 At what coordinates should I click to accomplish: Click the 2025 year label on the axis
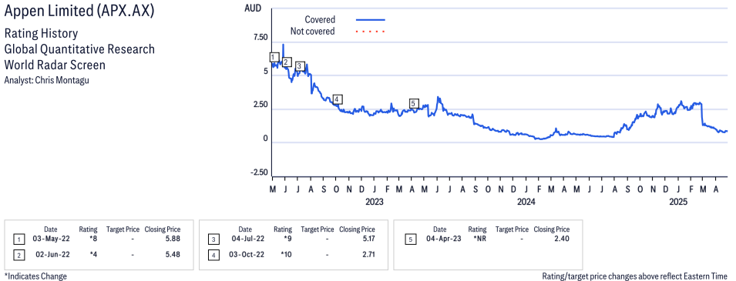678,202
